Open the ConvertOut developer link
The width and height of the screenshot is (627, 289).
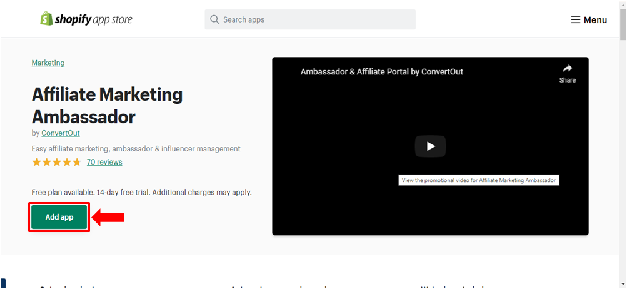coord(61,133)
